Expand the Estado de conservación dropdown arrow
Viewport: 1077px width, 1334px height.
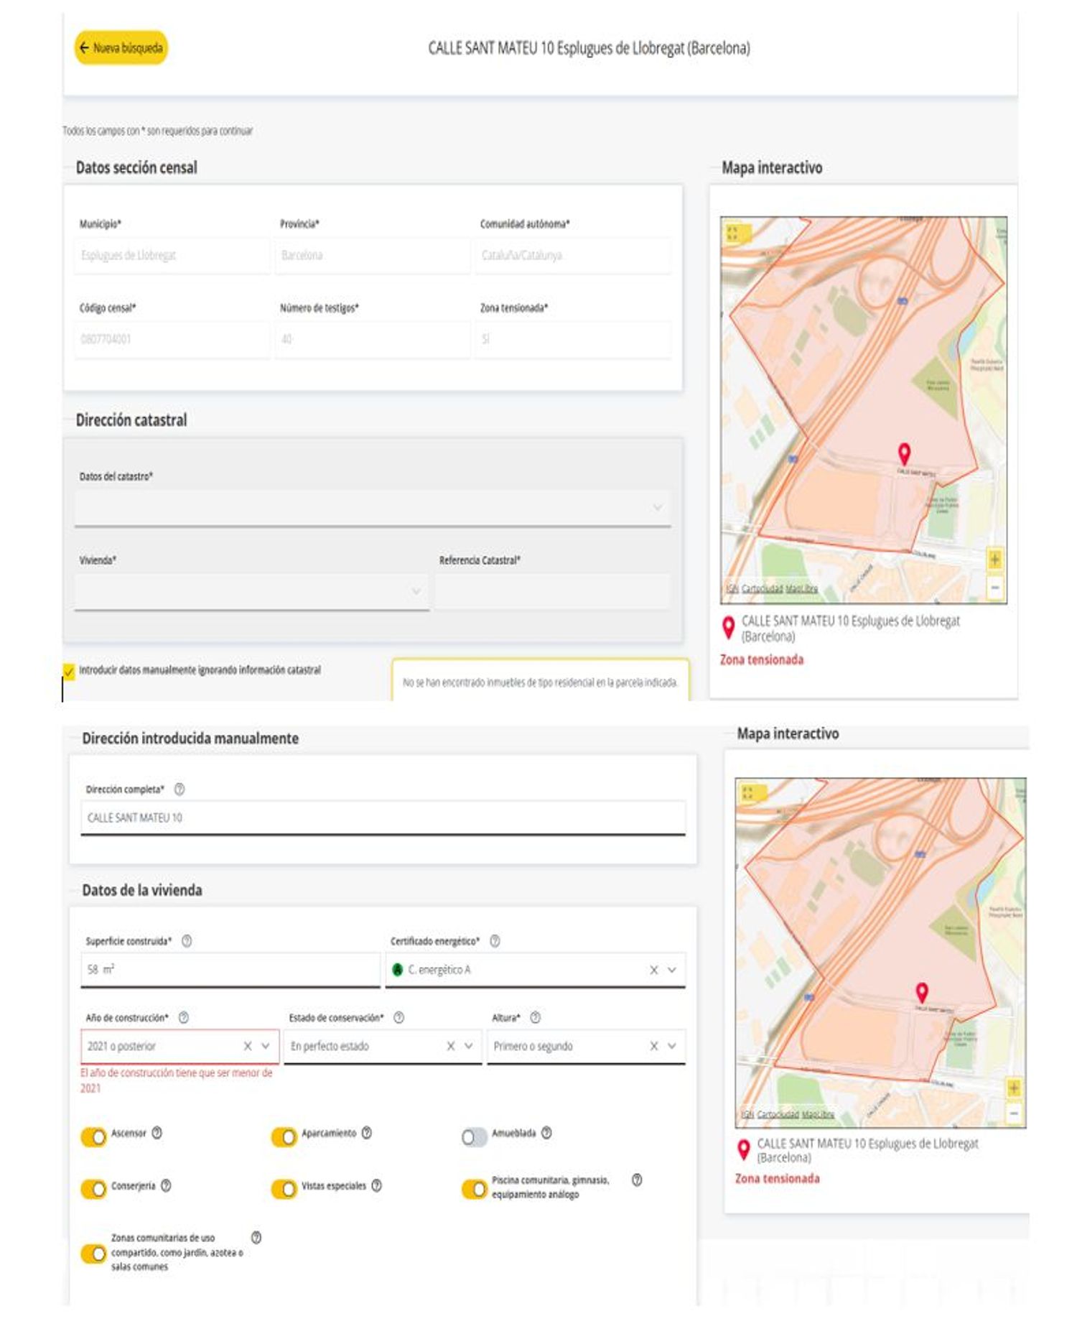pyautogui.click(x=469, y=1047)
